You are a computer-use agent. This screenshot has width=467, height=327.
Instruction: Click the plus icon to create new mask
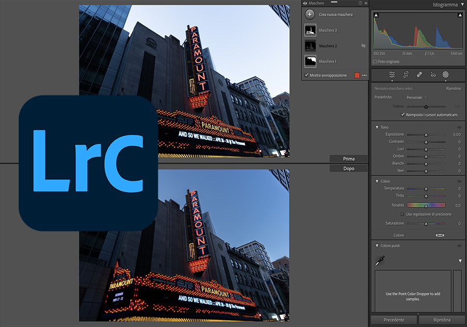pos(310,15)
